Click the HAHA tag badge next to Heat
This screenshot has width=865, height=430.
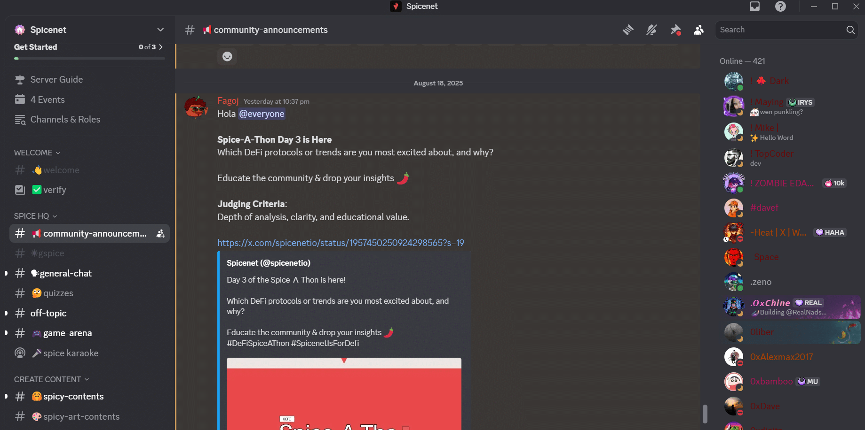[x=830, y=232]
